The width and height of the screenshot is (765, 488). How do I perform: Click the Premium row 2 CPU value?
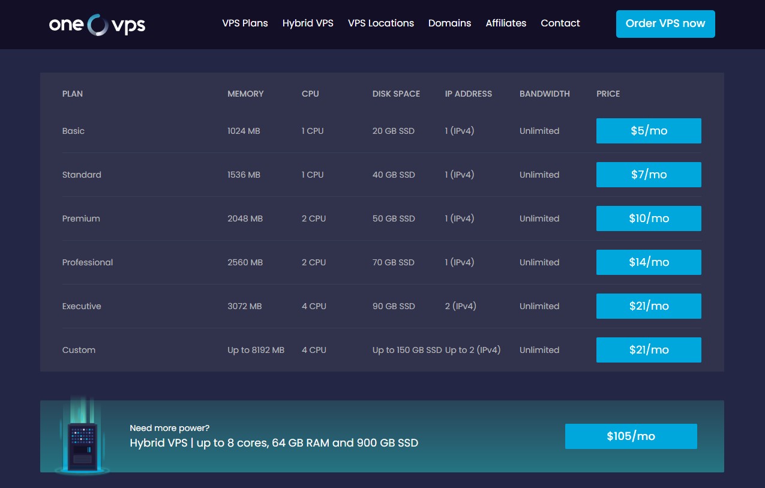tap(314, 218)
